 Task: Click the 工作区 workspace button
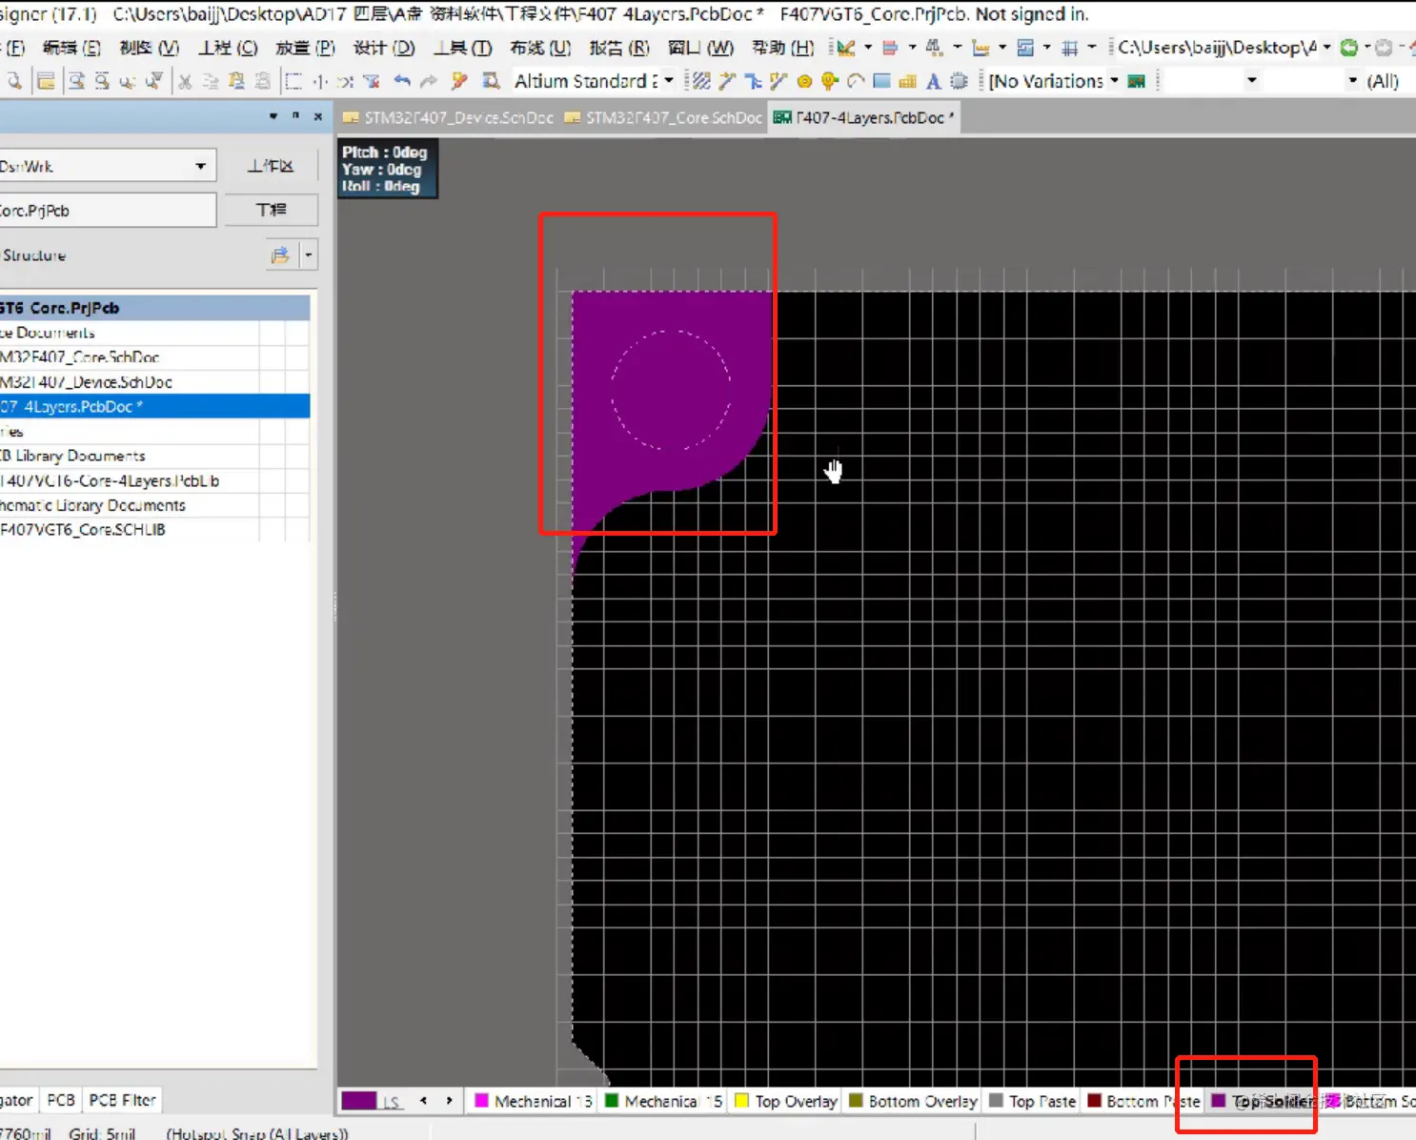(271, 166)
